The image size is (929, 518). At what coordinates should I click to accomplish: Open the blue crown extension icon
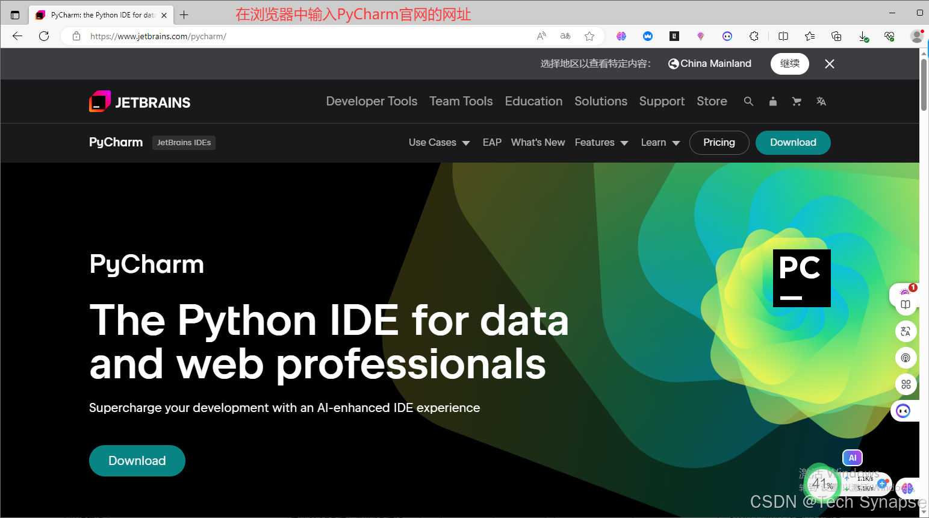click(648, 36)
